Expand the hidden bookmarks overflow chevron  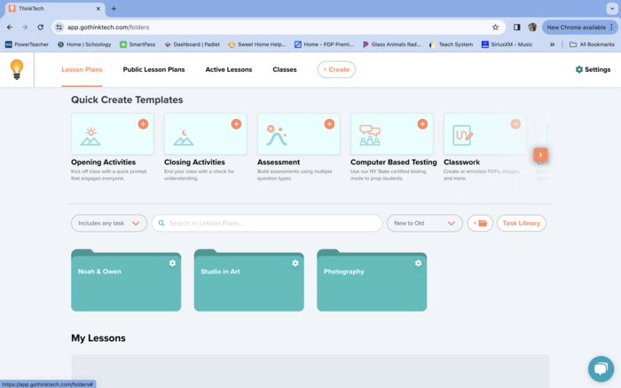pyautogui.click(x=552, y=44)
